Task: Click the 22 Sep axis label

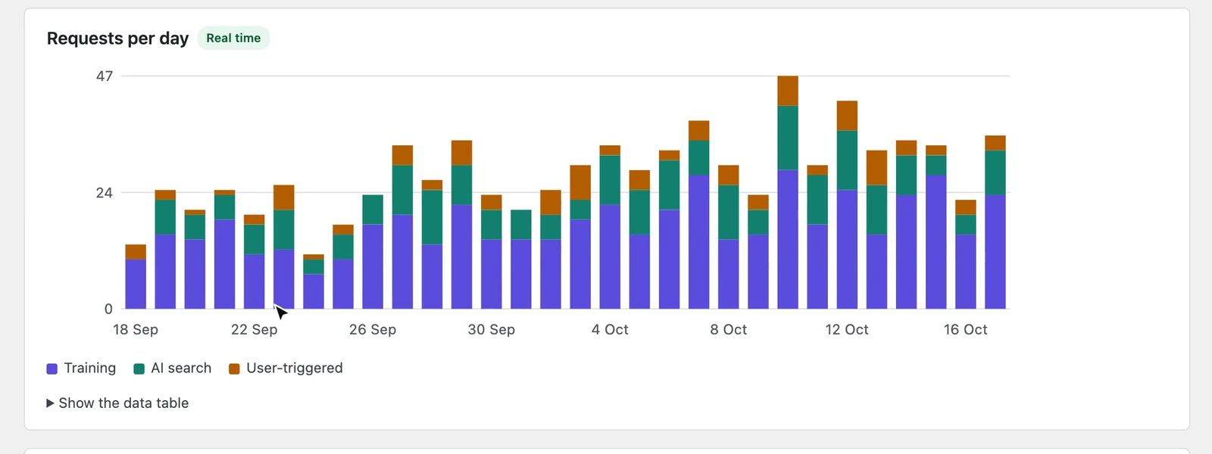Action: (x=255, y=329)
